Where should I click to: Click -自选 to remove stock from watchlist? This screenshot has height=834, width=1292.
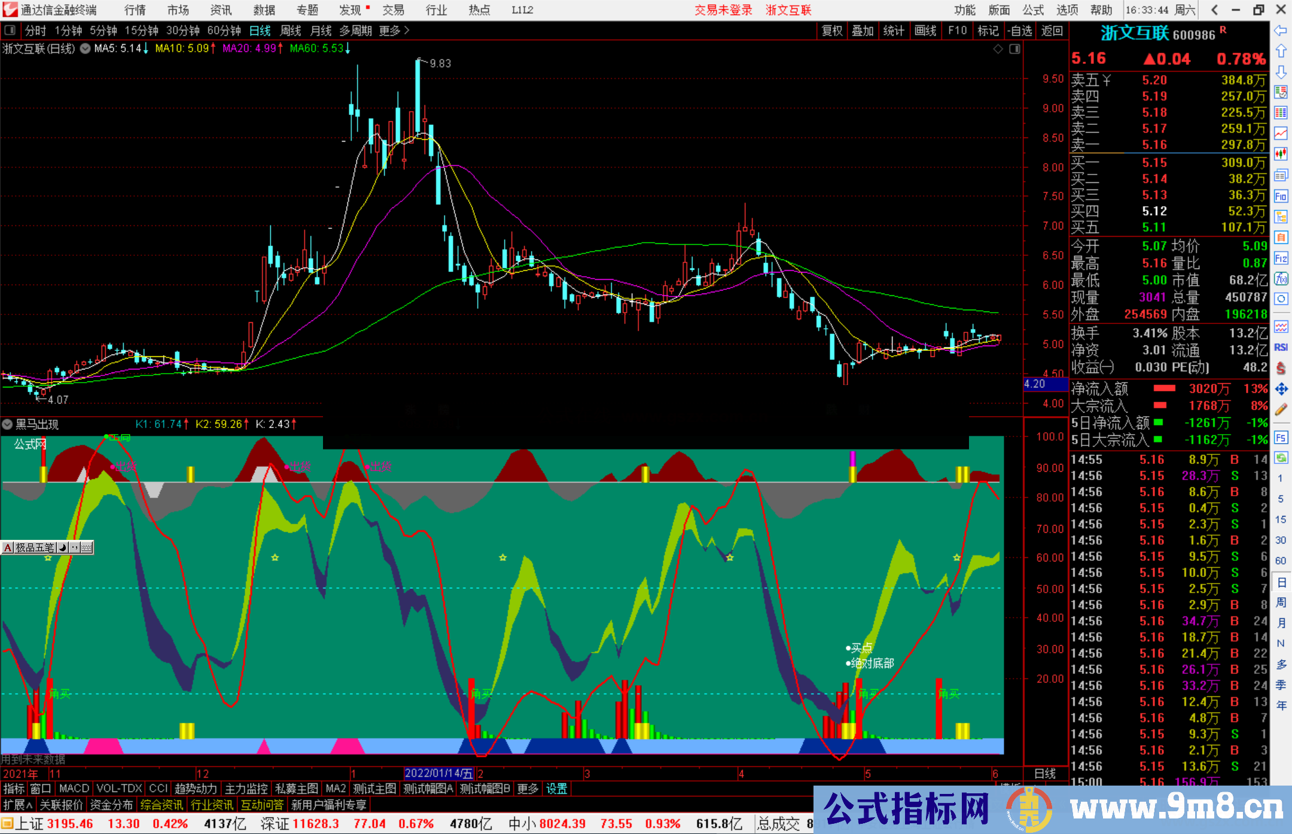(x=1020, y=30)
